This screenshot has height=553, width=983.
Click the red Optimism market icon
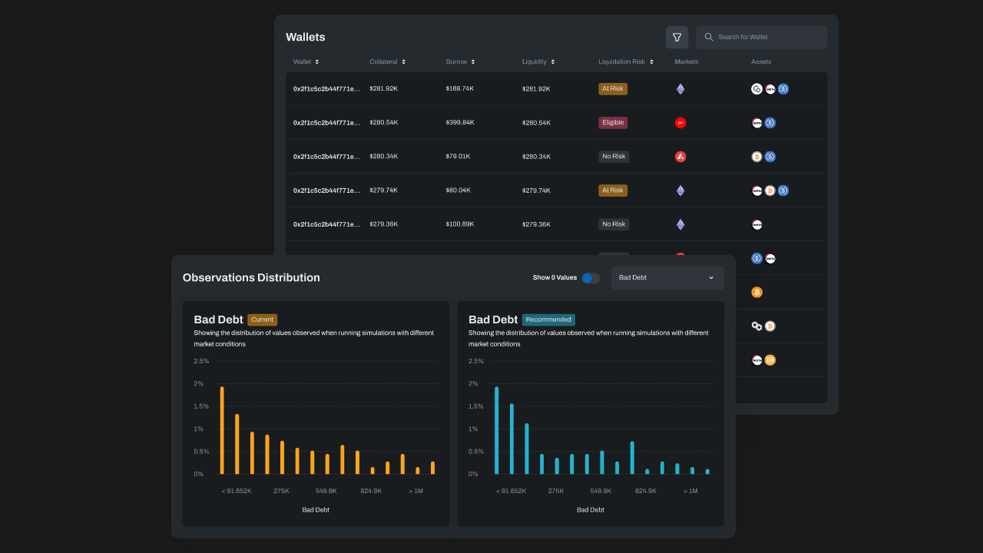coord(680,123)
